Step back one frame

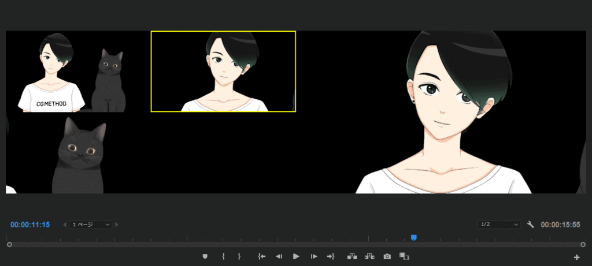click(x=279, y=256)
